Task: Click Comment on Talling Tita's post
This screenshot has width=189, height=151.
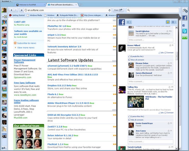Action: tap(169, 113)
